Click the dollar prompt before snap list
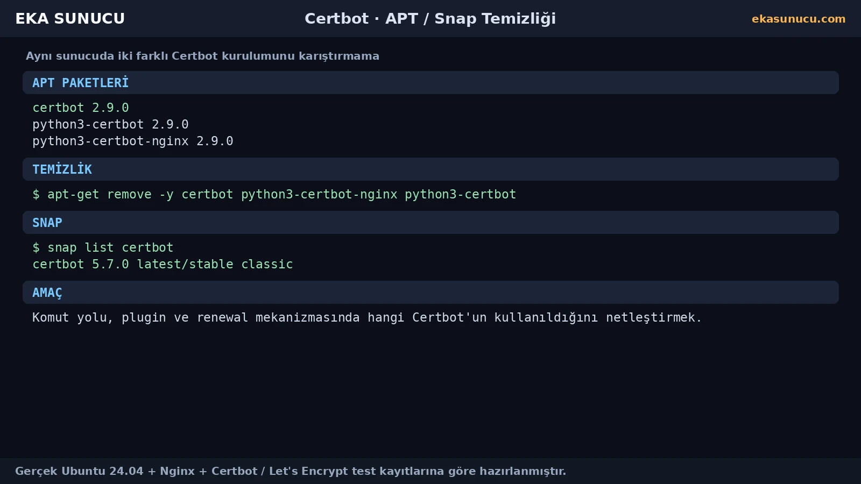Viewport: 861px width, 484px height. [36, 247]
